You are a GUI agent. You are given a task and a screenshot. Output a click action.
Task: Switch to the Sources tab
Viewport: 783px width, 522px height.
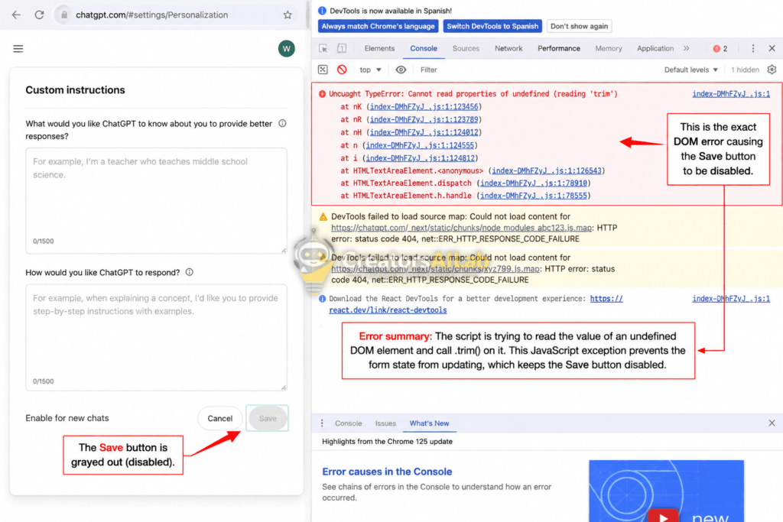click(466, 48)
